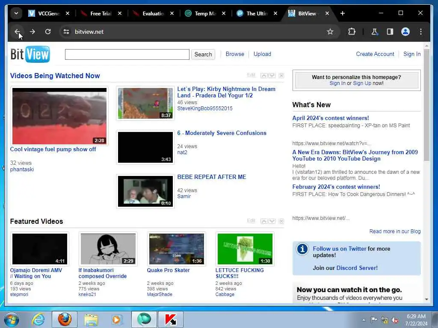The width and height of the screenshot is (438, 328).
Task: Open BEBE REPEAT AFTER ME thumbnail
Action: (145, 191)
